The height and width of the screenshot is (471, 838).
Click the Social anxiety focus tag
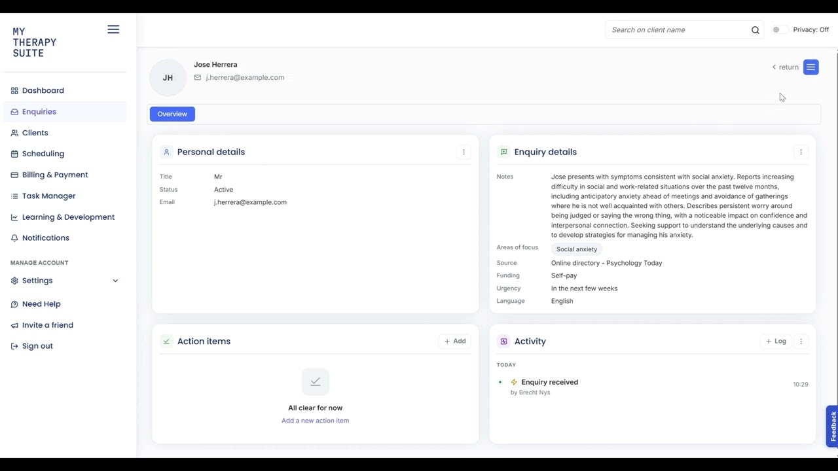click(x=577, y=249)
